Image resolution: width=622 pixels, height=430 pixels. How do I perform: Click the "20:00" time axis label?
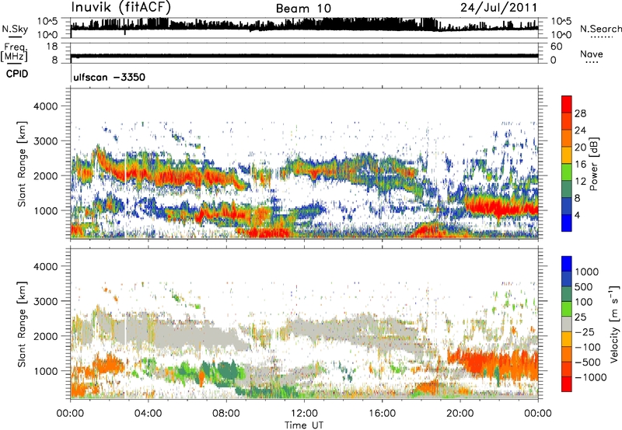tap(460, 414)
